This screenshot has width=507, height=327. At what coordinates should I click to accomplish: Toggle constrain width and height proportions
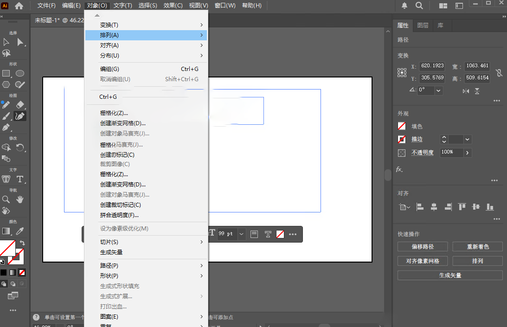[499, 73]
